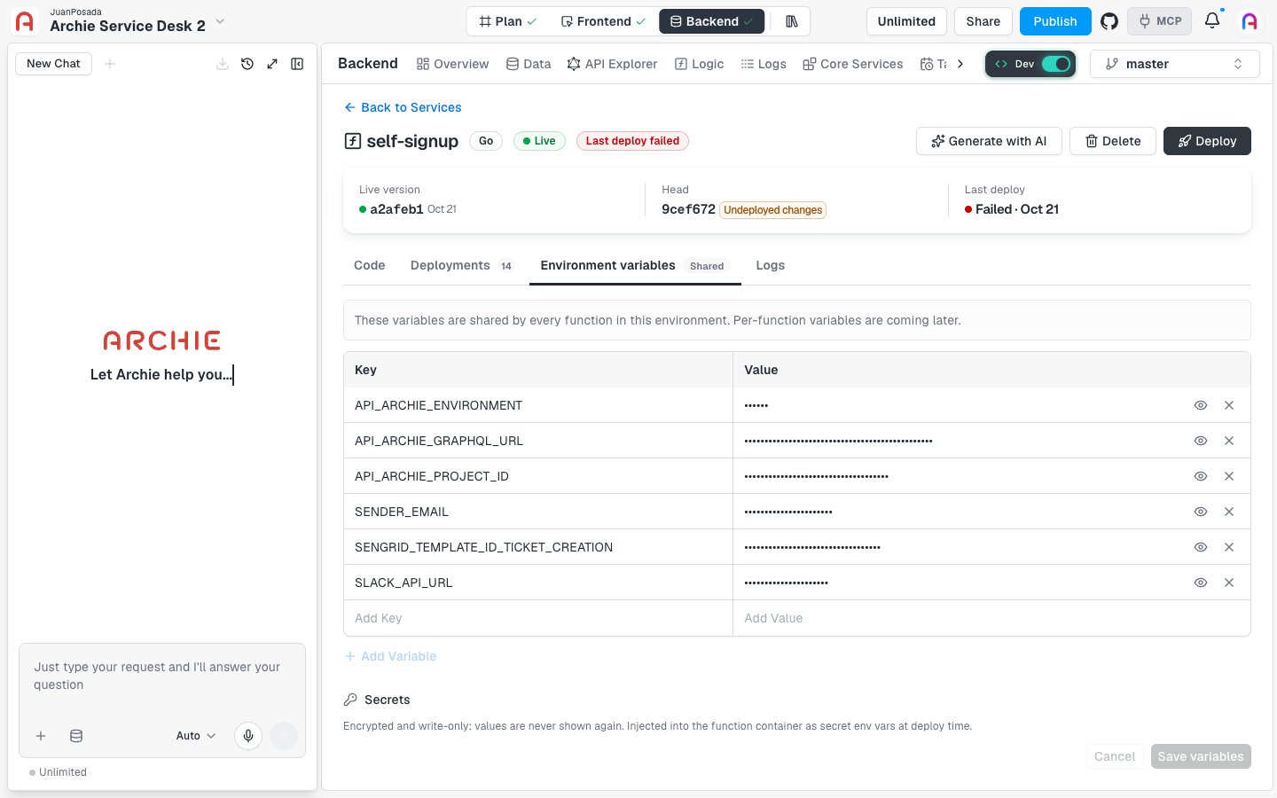Open notifications bell
The image size is (1277, 798).
point(1212,20)
